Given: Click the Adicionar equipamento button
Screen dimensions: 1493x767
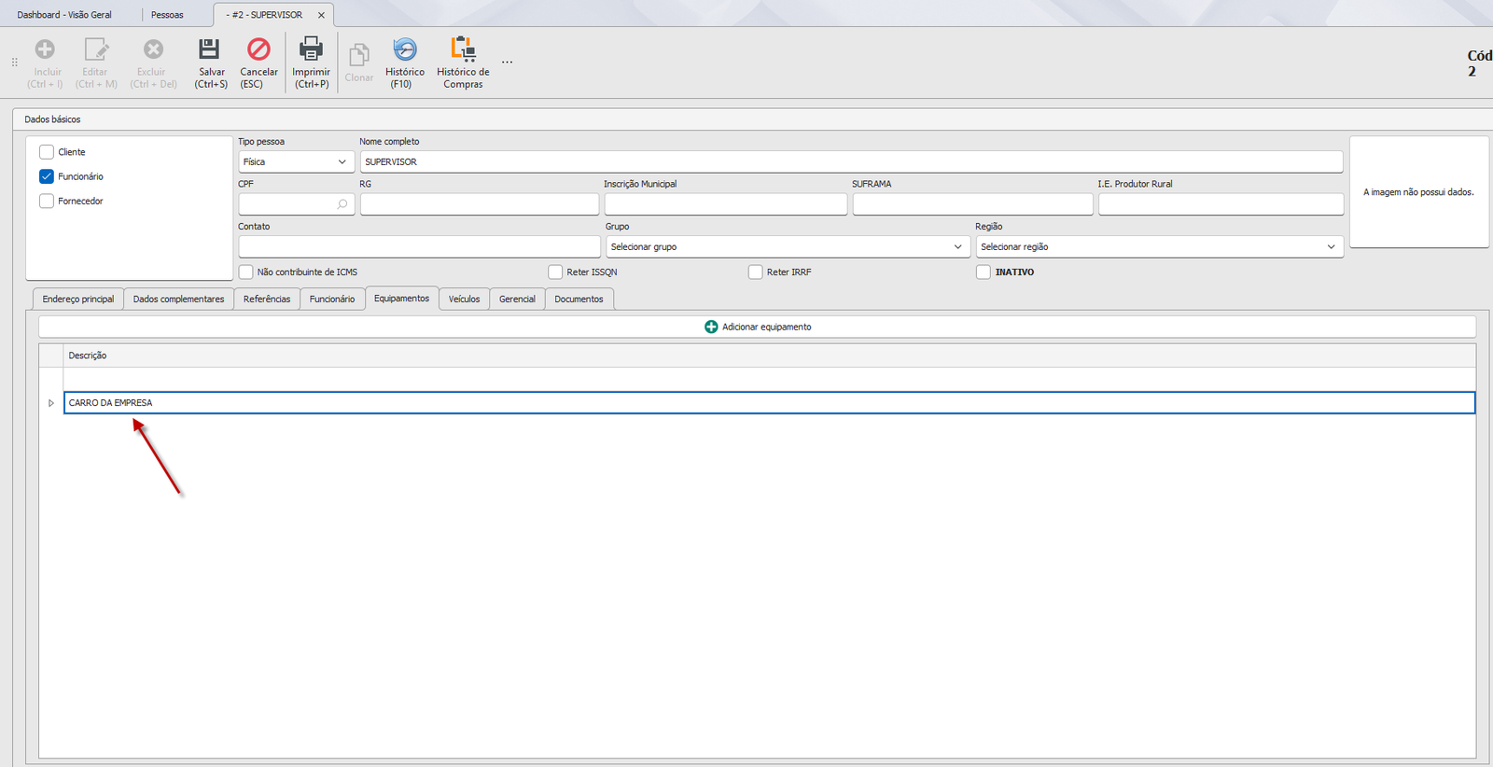Looking at the screenshot, I should [757, 327].
